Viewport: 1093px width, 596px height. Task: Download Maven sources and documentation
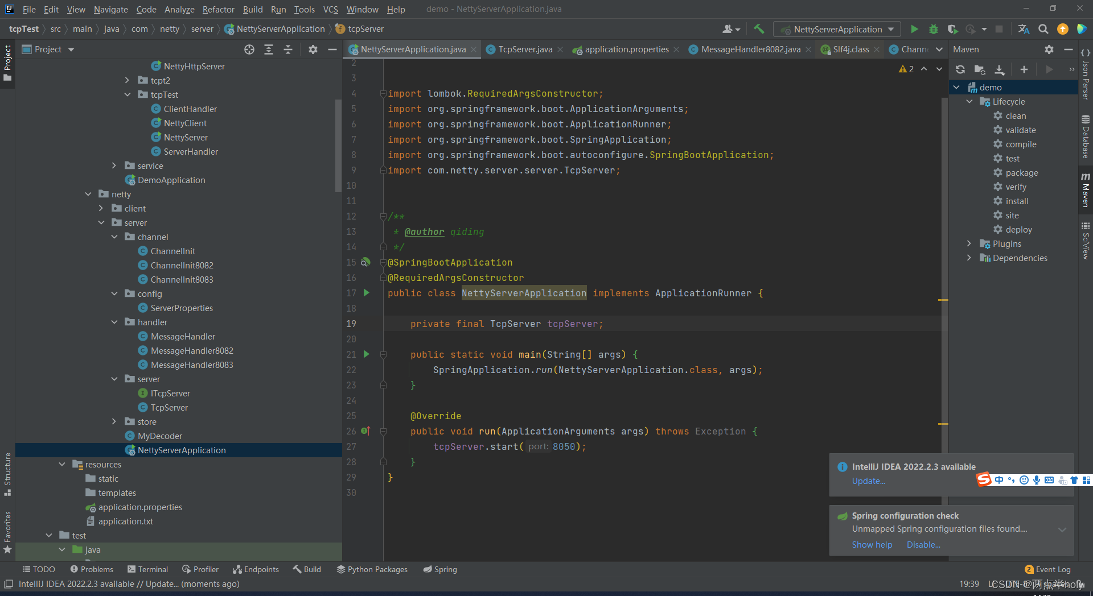tap(1000, 69)
